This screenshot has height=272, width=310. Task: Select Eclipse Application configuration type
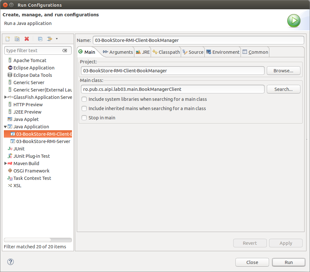coord(31,68)
